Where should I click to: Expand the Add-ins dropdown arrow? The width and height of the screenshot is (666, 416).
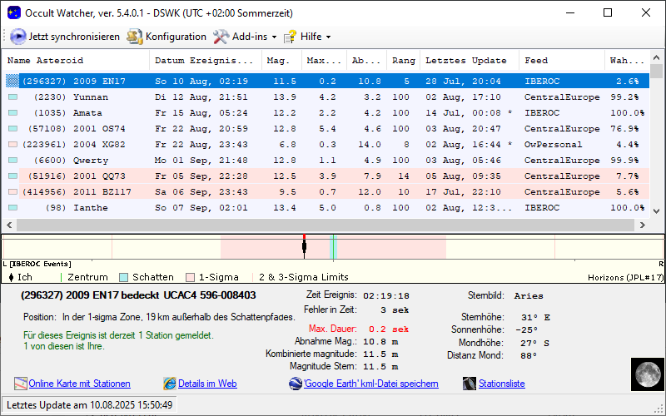(274, 37)
